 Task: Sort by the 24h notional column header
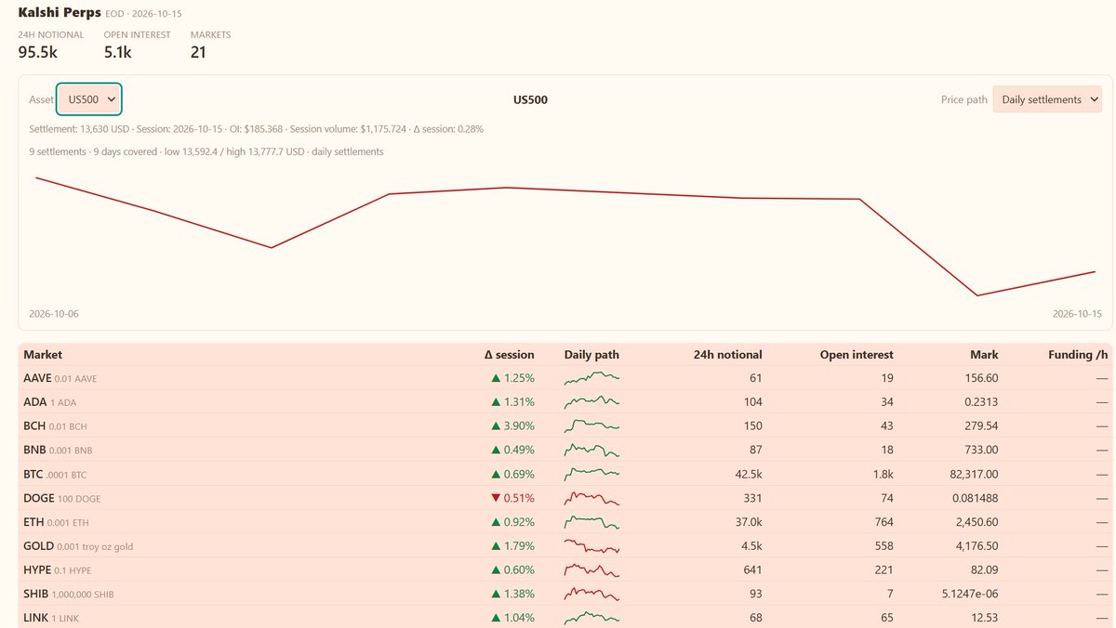click(728, 355)
